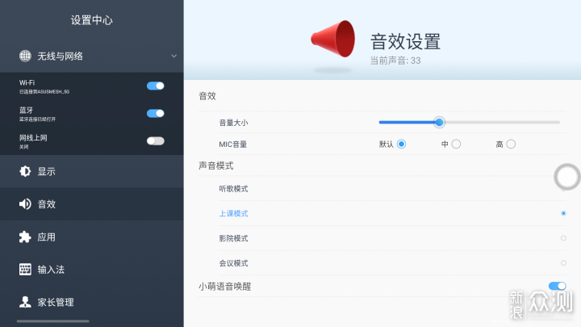Collapse the 无线与网络 section chevron
The width and height of the screenshot is (581, 327).
coord(173,56)
